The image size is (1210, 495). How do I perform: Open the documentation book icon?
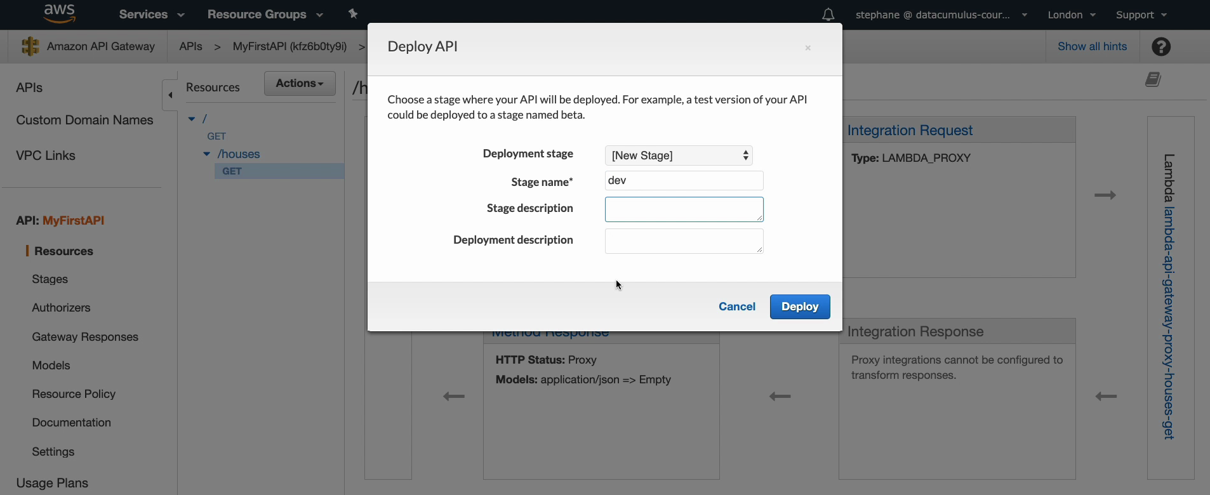click(x=1153, y=79)
